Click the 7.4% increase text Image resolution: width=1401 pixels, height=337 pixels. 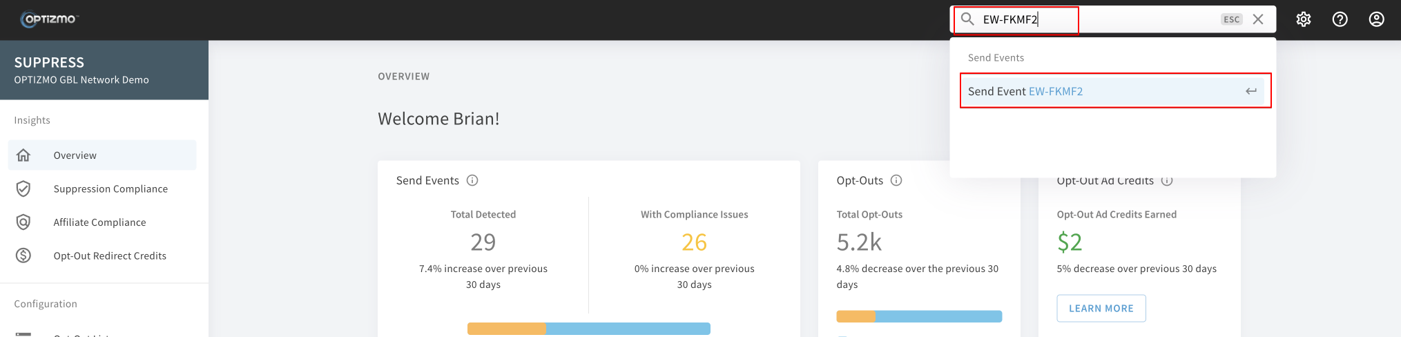pos(483,277)
